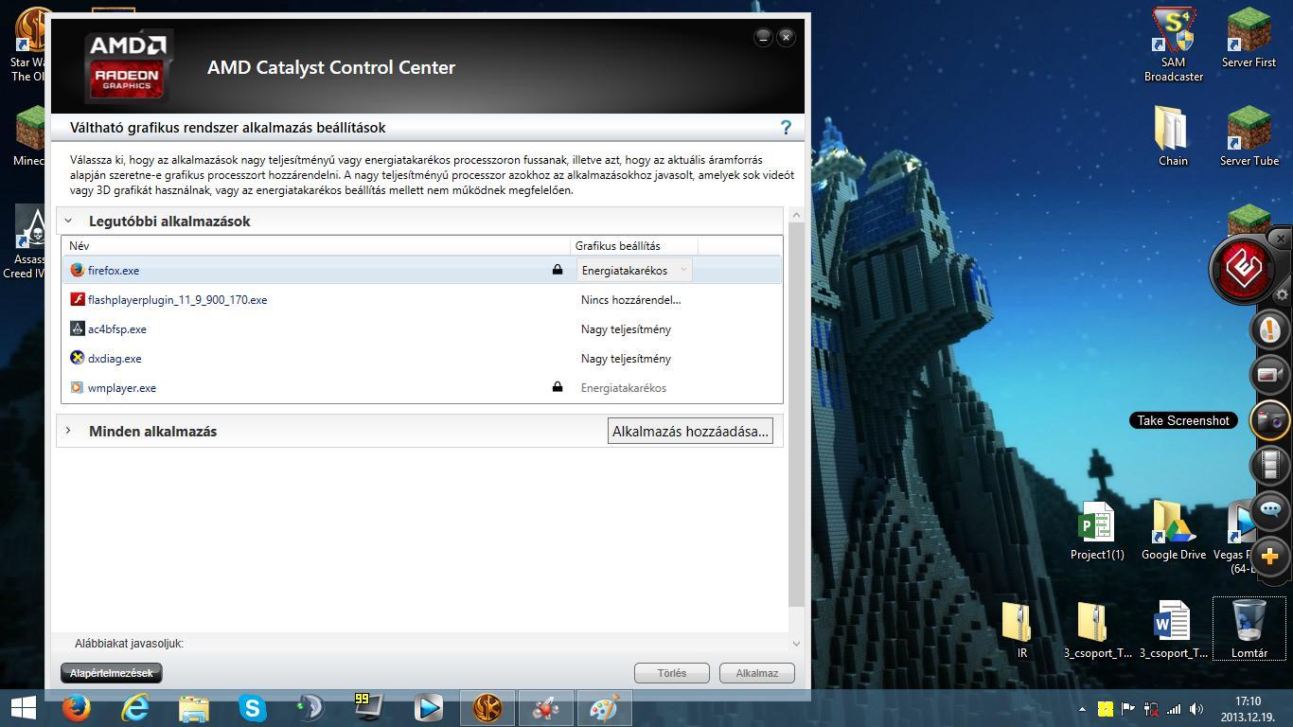Open the overlay film strip gallery icon
The width and height of the screenshot is (1293, 727).
click(x=1270, y=466)
